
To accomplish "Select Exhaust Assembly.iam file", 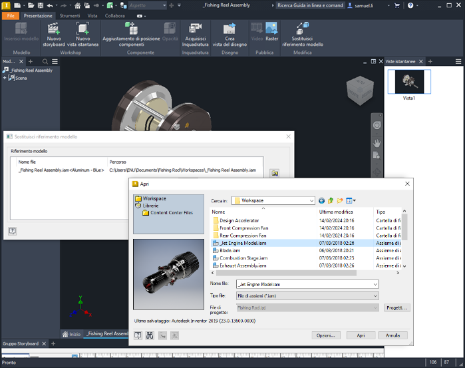I will point(243,266).
